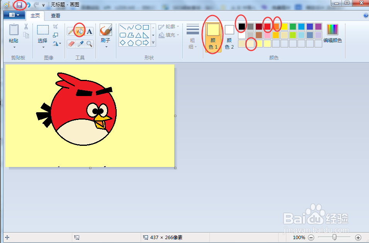Click the Copy icon
The image size is (369, 243).
pos(26,35)
